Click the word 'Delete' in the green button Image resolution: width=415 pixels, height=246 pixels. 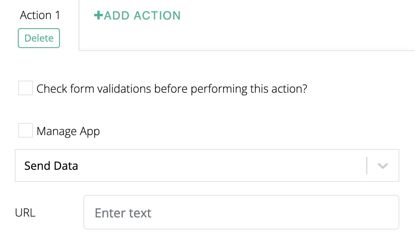[39, 38]
